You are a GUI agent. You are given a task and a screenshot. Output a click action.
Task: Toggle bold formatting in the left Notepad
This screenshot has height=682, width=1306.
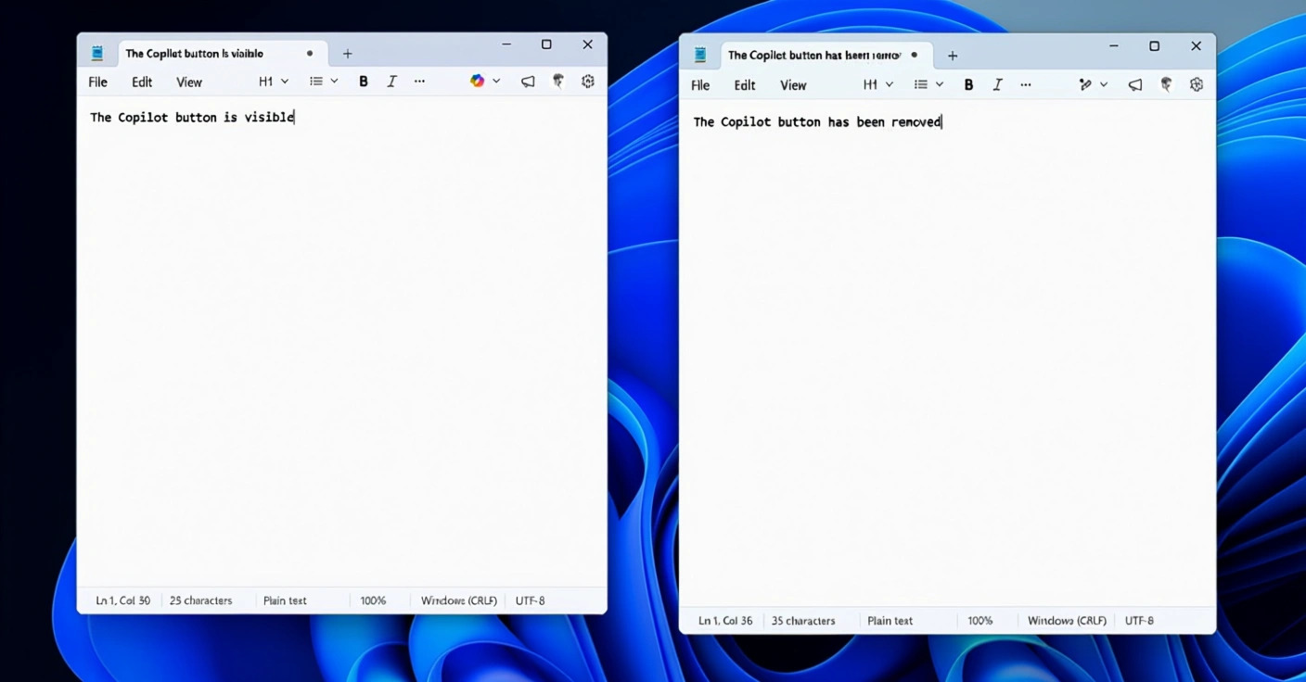(x=364, y=82)
